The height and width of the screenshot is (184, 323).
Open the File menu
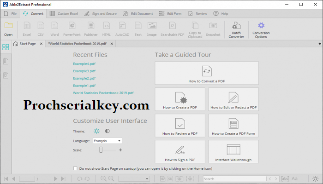[x=10, y=13]
